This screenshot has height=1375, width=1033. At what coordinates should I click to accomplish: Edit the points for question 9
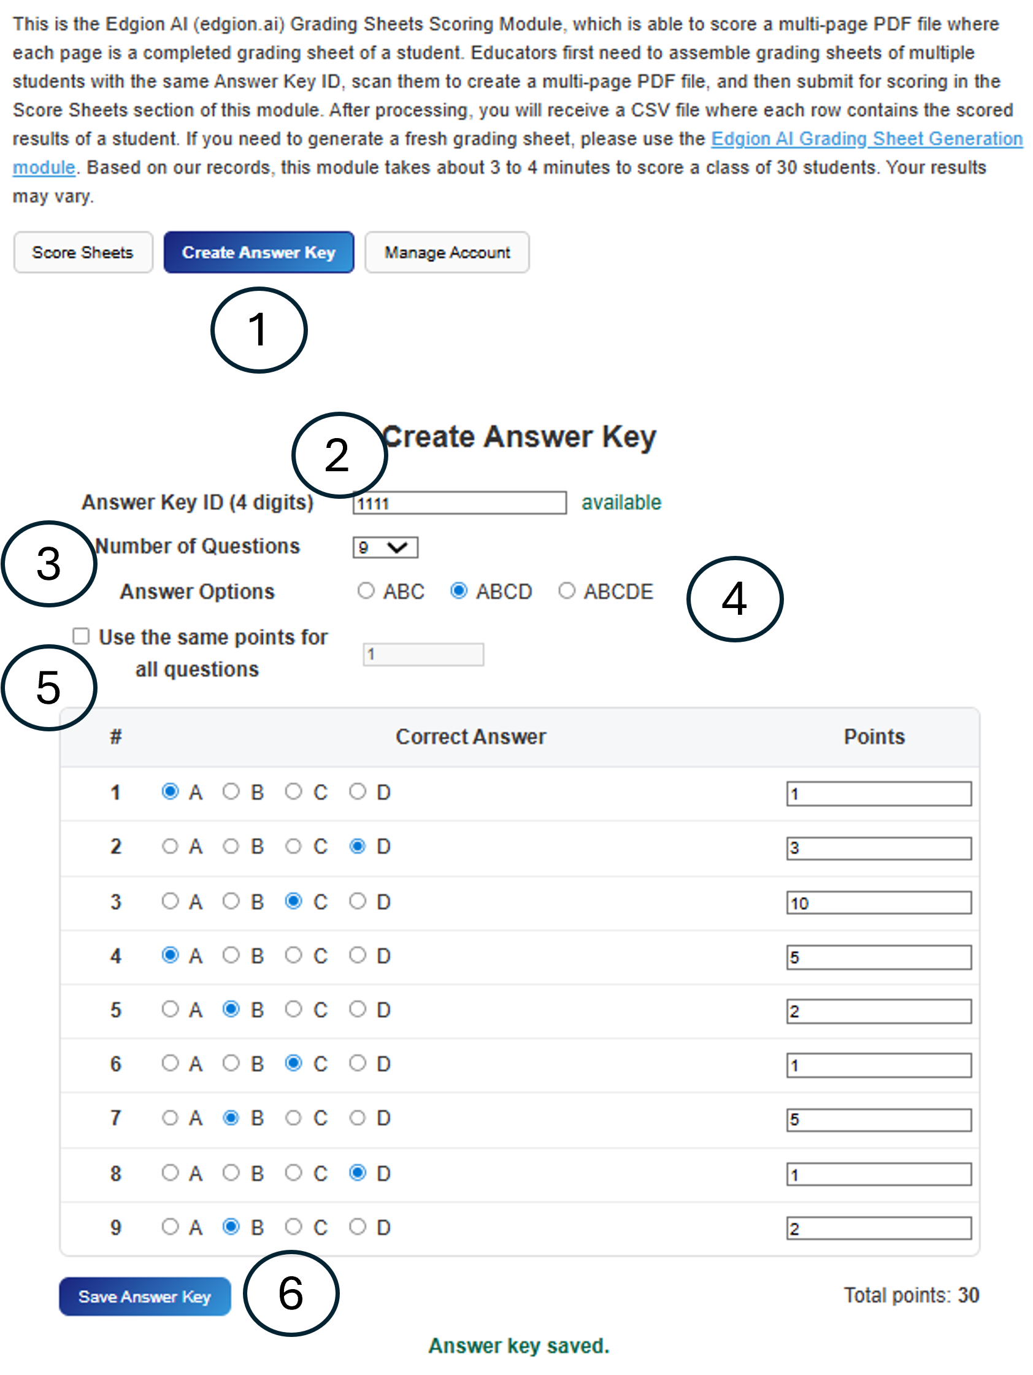pos(879,1227)
